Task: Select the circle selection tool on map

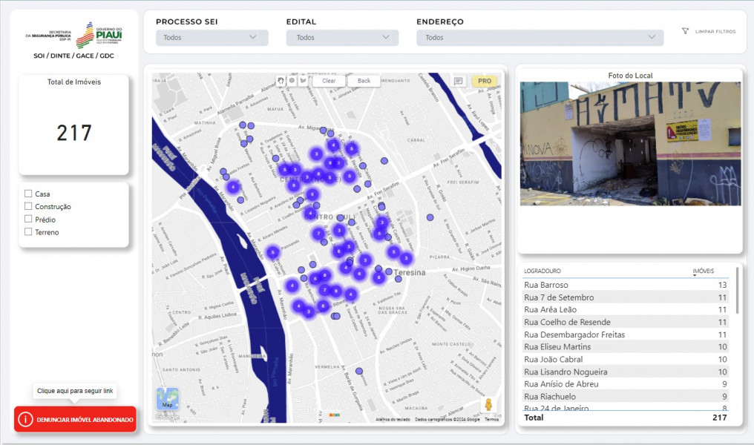Action: (292, 81)
